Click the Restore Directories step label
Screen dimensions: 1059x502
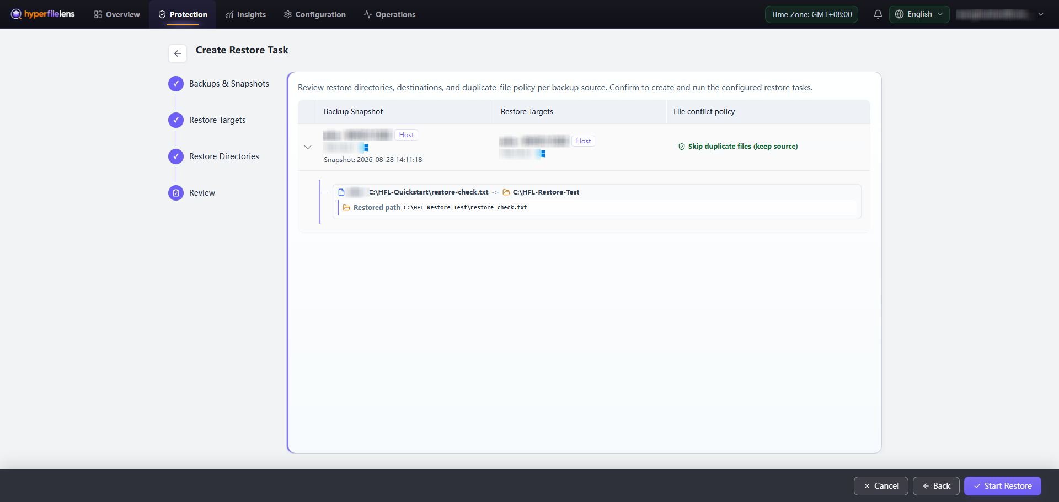[x=224, y=156]
